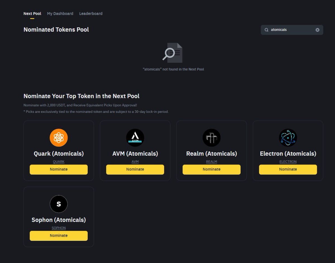
Task: Nominate the Electron (Atomicals) token
Action: (x=288, y=169)
